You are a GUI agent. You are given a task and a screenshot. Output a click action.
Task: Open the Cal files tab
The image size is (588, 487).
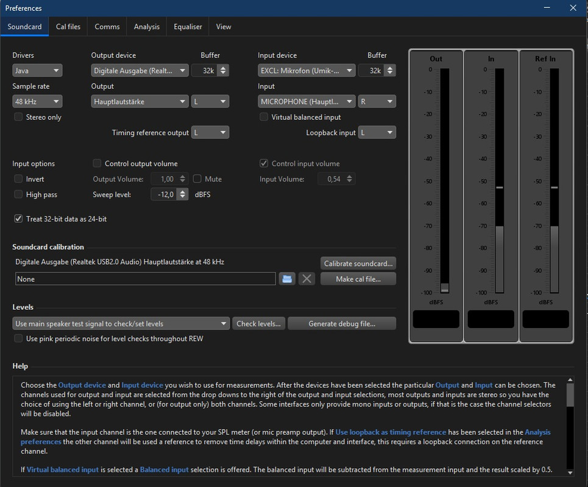(68, 27)
